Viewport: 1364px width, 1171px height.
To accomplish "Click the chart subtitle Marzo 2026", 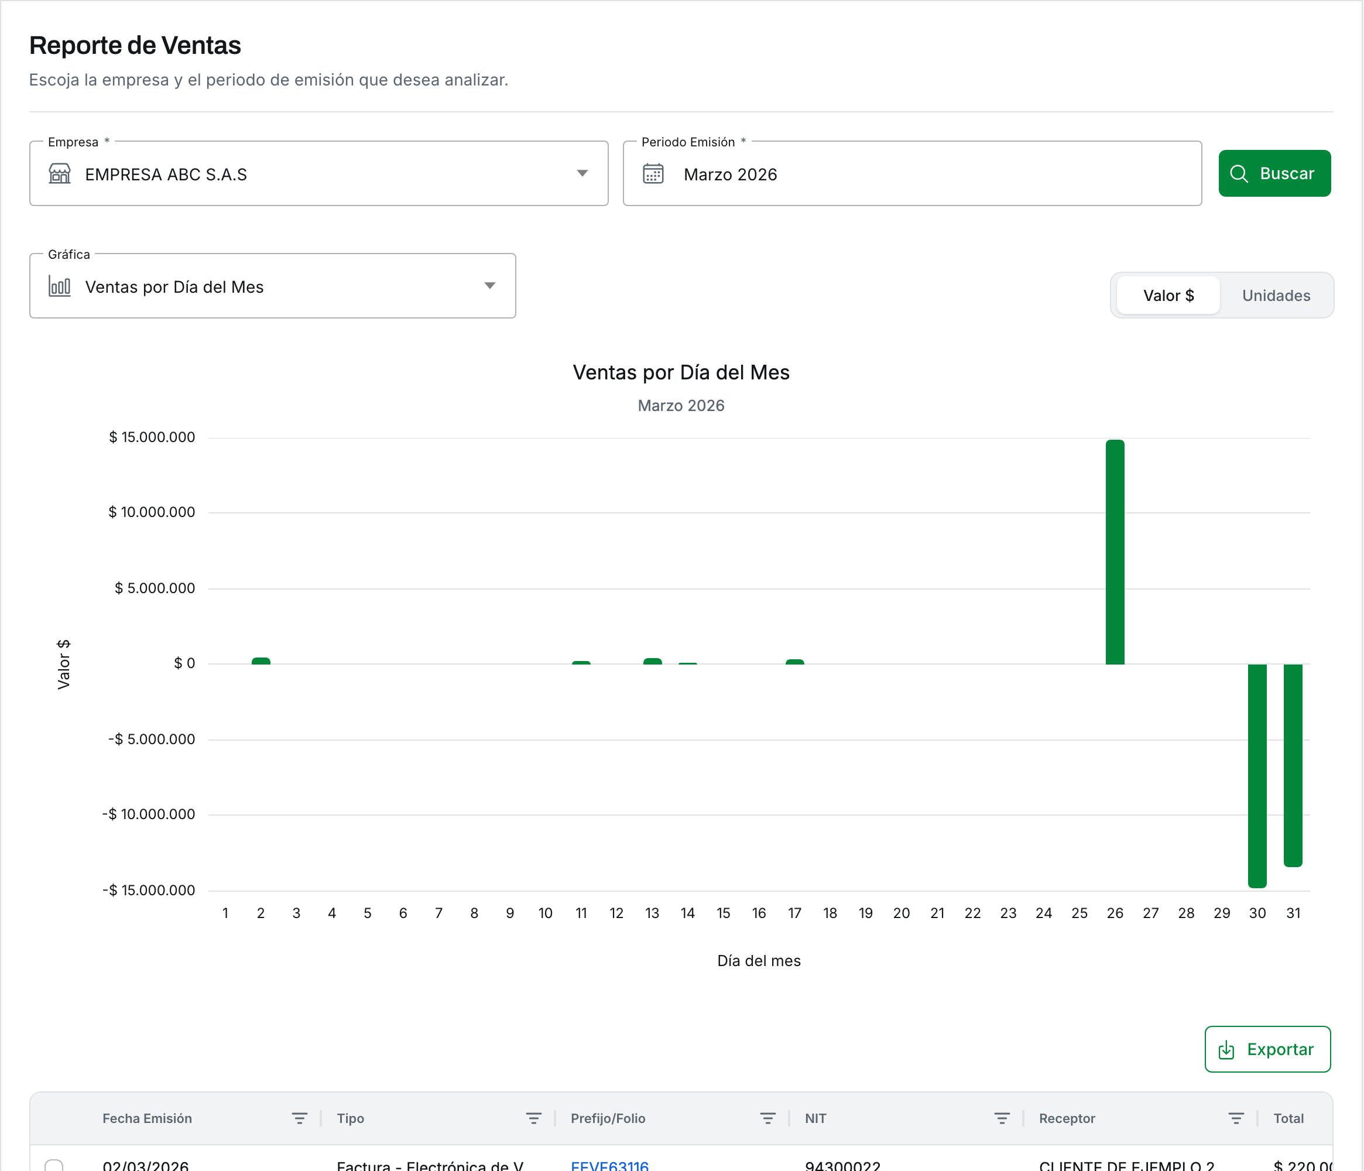I will (681, 406).
